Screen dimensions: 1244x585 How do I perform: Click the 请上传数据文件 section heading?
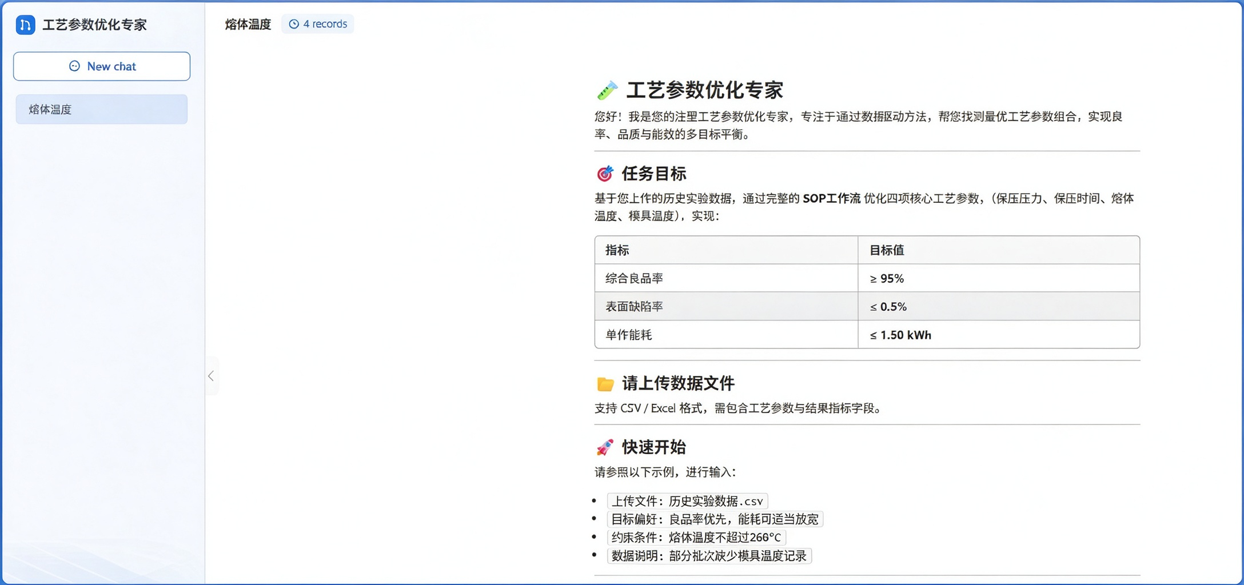[x=678, y=383]
